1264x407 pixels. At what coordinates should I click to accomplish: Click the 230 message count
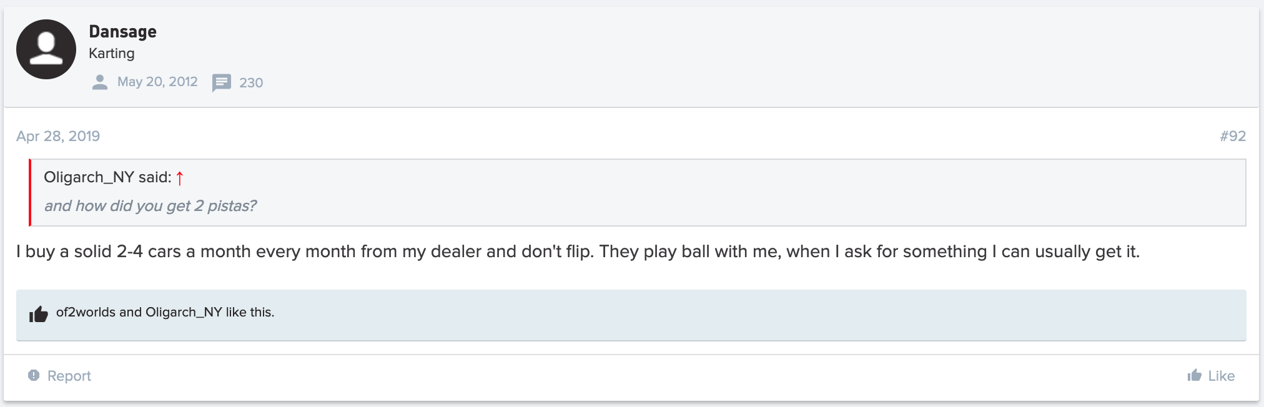(251, 82)
